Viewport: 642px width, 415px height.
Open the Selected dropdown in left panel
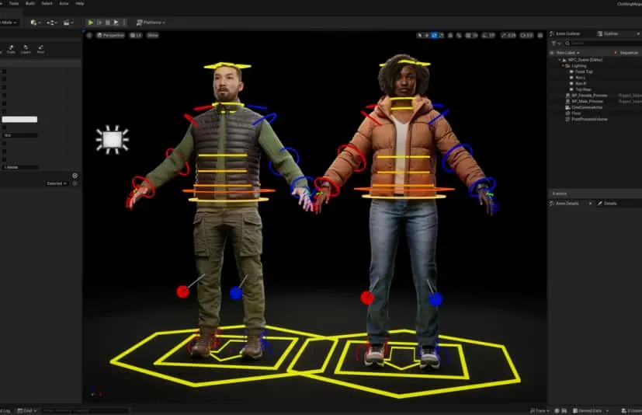(57, 183)
